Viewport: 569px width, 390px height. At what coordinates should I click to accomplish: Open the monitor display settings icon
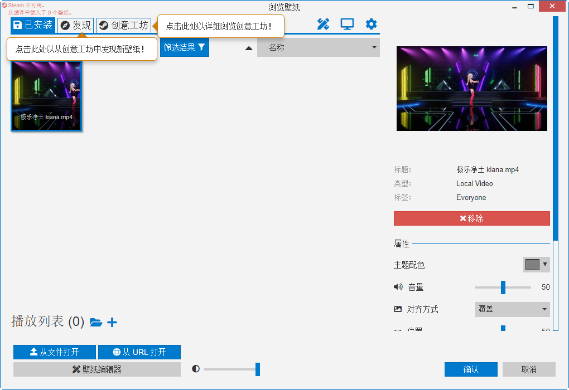click(347, 25)
